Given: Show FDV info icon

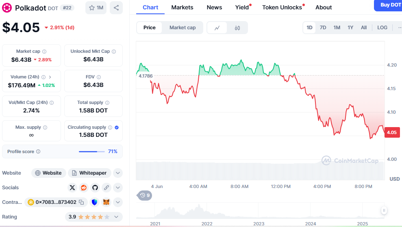Looking at the screenshot, I should [x=99, y=77].
